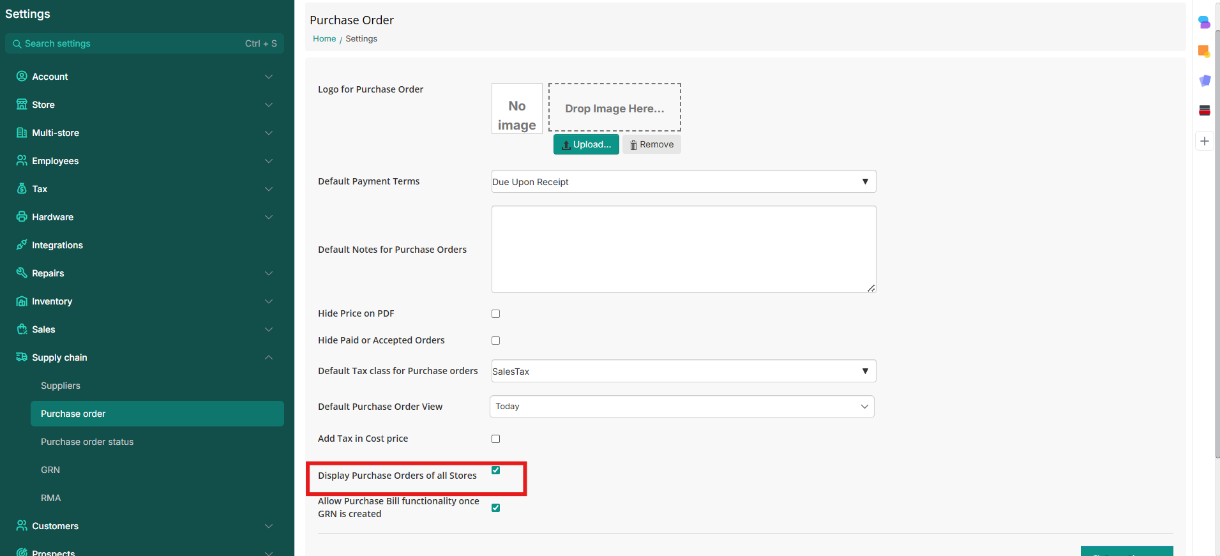This screenshot has height=556, width=1220.
Task: Open Purchase order status menu item
Action: (x=87, y=442)
